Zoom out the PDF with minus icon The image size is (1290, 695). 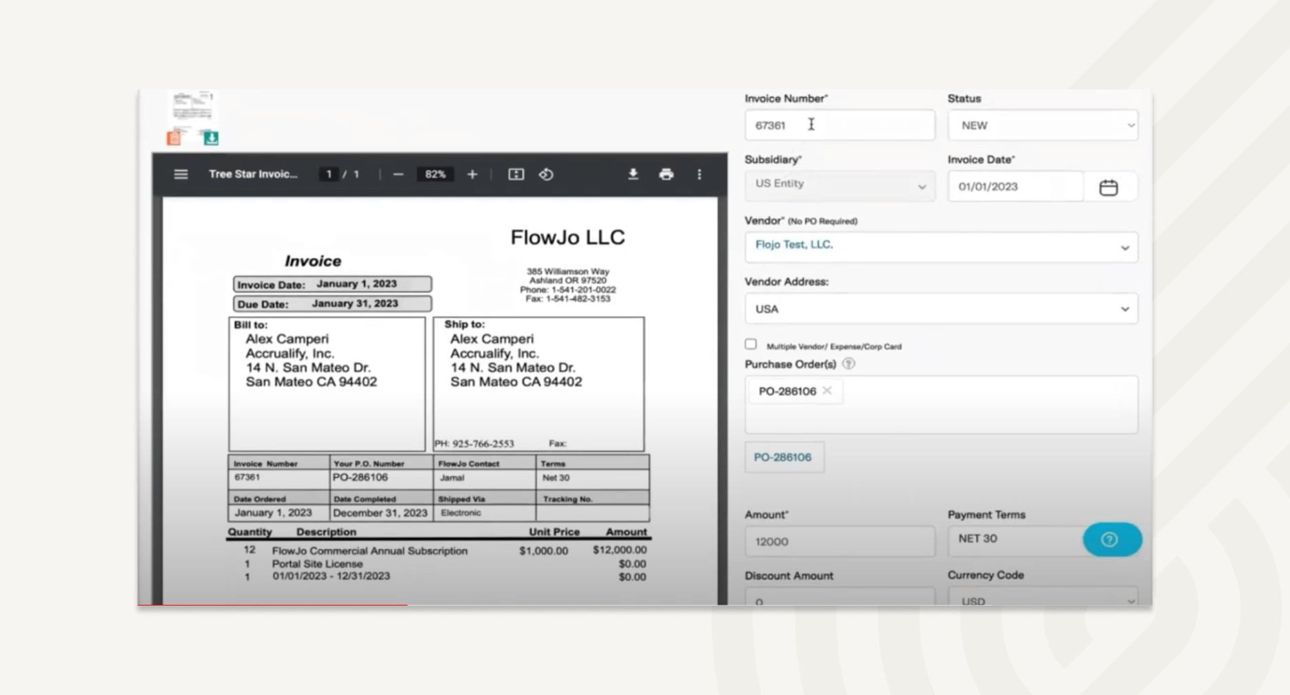coord(398,174)
